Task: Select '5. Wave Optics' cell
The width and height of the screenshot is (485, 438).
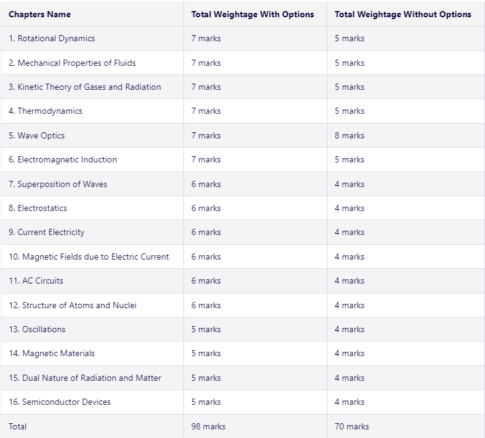Action: click(x=36, y=135)
